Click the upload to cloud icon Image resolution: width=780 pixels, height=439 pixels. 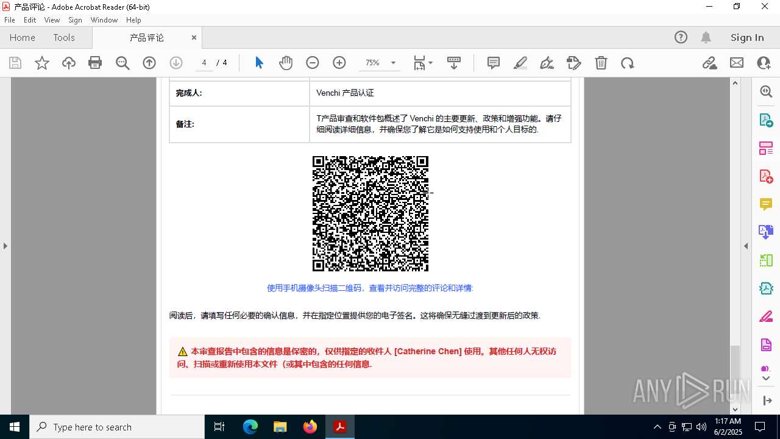pyautogui.click(x=69, y=63)
